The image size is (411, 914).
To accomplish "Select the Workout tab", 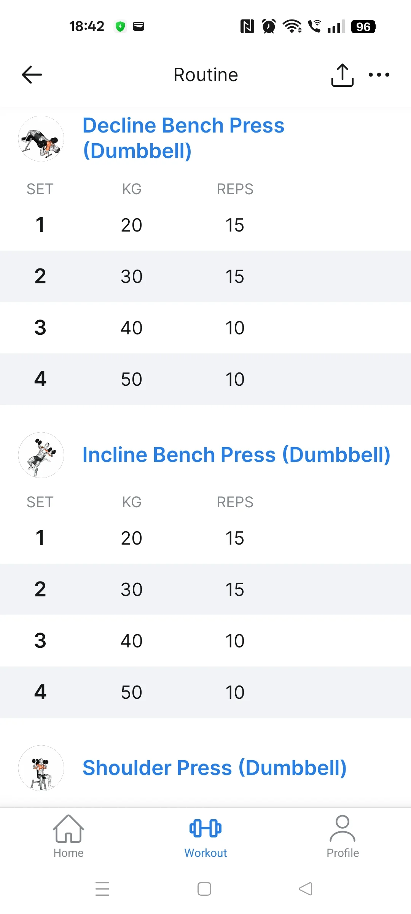I will [205, 837].
